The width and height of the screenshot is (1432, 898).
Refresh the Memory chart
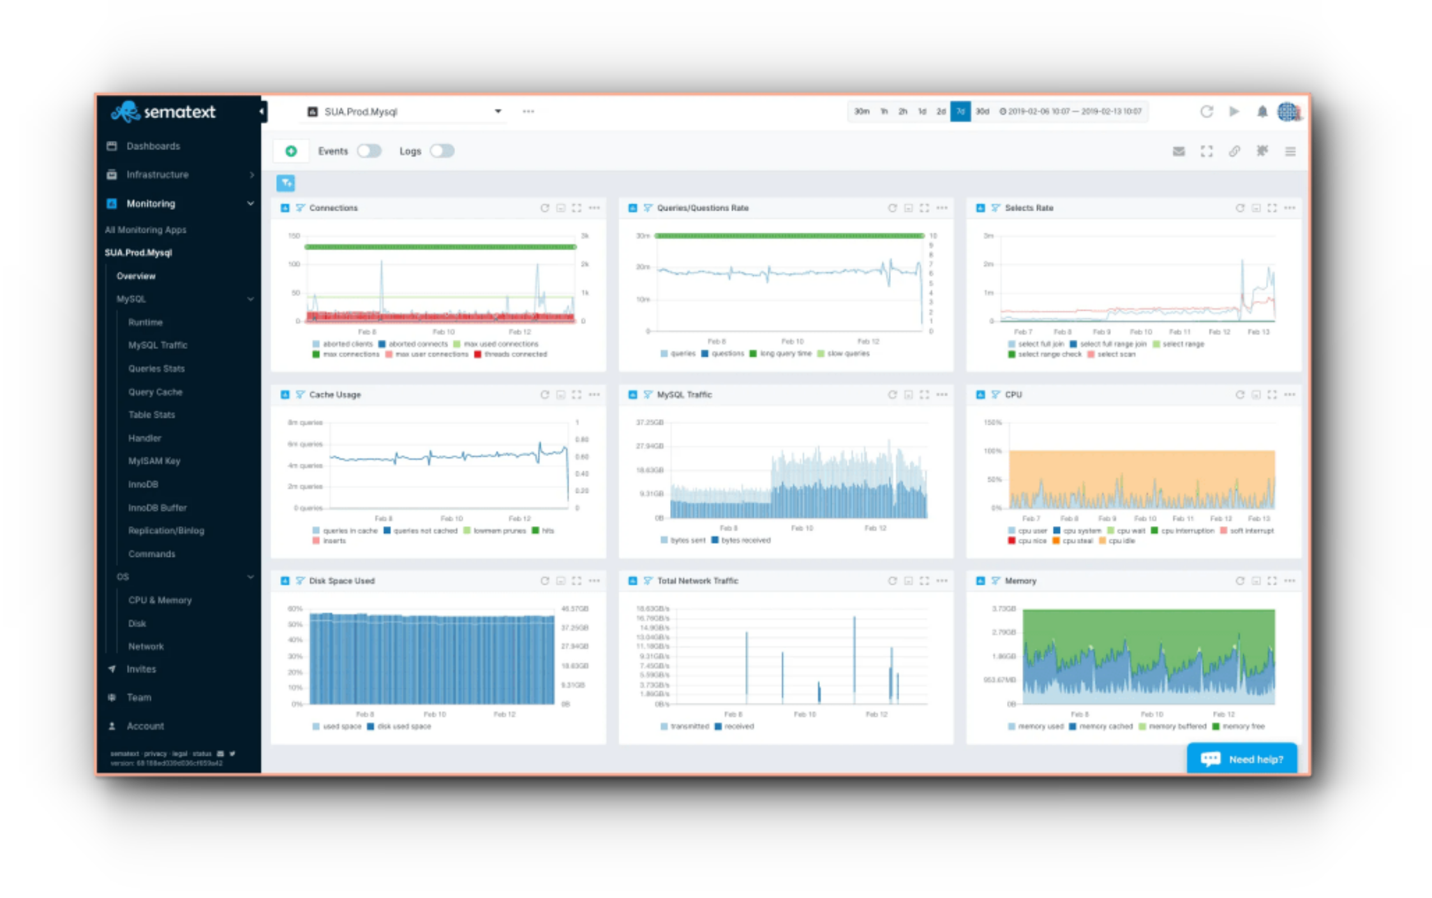point(1240,581)
